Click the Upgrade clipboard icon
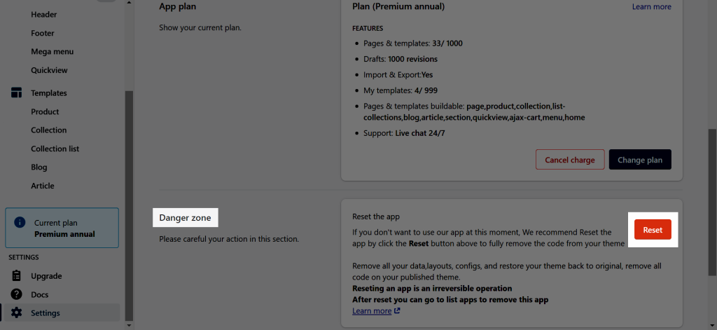The image size is (717, 330). click(17, 276)
